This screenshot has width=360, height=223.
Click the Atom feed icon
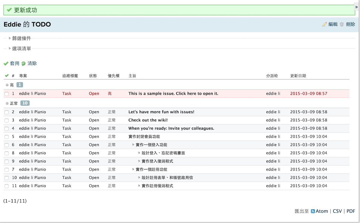(313, 211)
